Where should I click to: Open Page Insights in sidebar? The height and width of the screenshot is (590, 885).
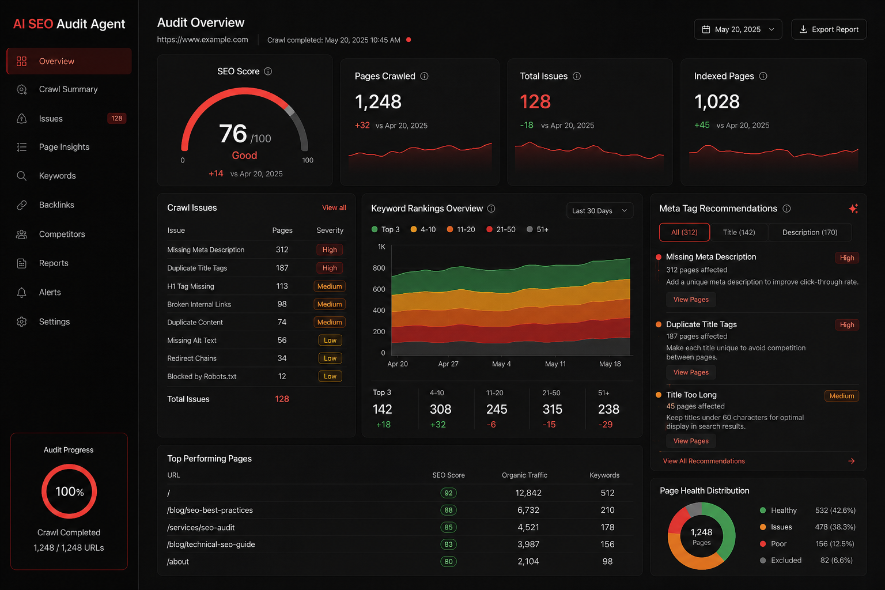point(69,147)
